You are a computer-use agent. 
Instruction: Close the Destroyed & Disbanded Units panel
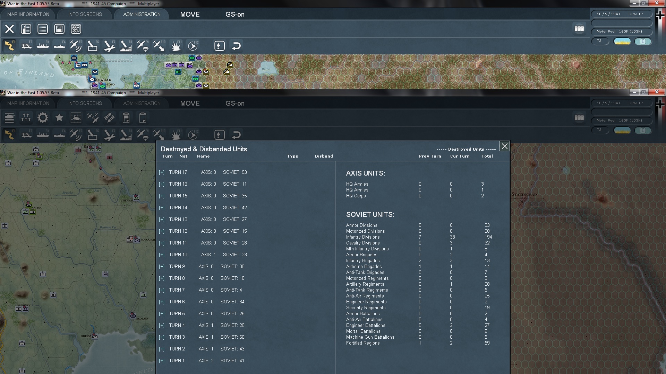point(504,146)
